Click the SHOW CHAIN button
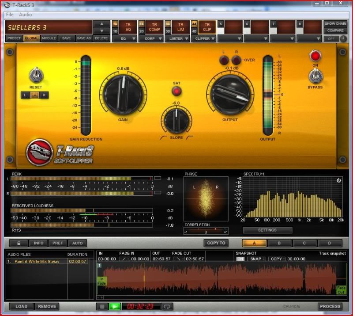Screen dimensions: 353x316 click(335, 24)
